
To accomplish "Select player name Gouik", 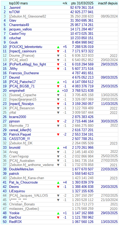I will pyautogui.click(x=14, y=43).
